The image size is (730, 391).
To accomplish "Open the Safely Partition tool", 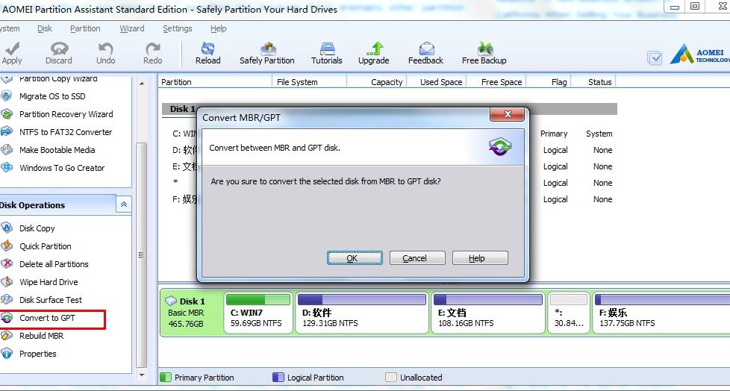I will pyautogui.click(x=266, y=53).
